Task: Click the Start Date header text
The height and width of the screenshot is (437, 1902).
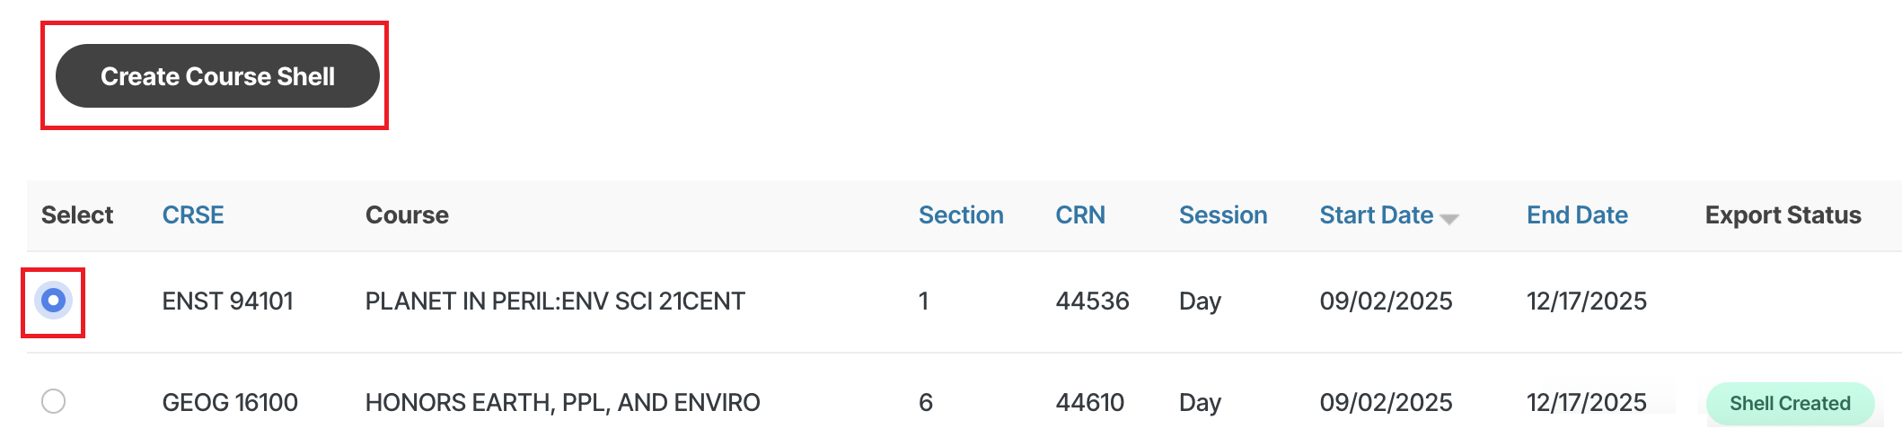Action: pyautogui.click(x=1376, y=215)
